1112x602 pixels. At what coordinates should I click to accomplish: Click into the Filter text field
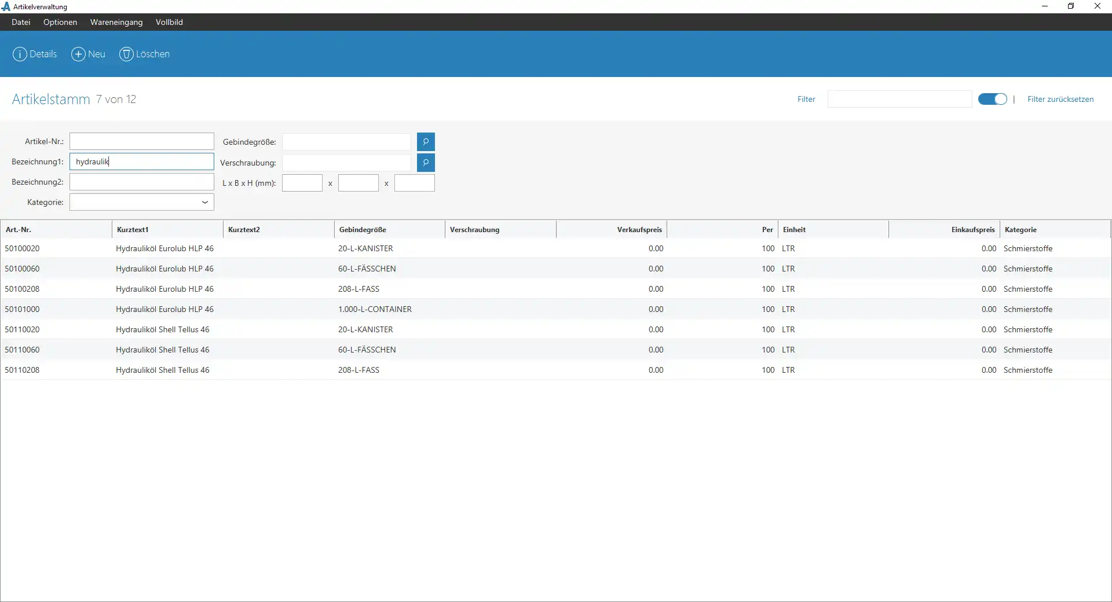coord(899,99)
